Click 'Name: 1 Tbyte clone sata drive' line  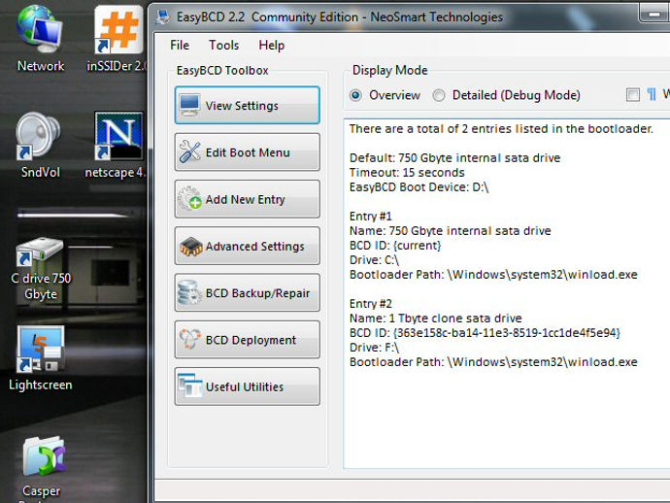[x=435, y=319]
